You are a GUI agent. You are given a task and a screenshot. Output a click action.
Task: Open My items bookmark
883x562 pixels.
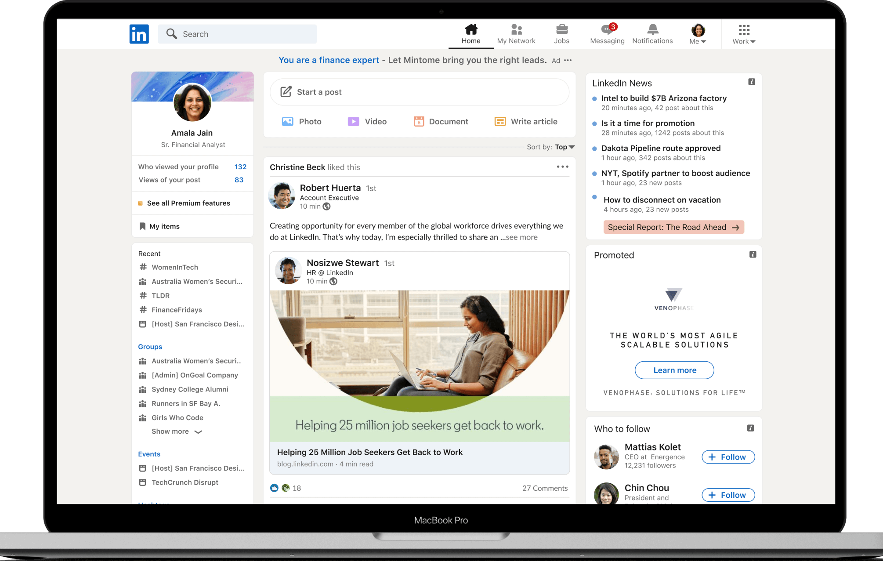point(159,226)
